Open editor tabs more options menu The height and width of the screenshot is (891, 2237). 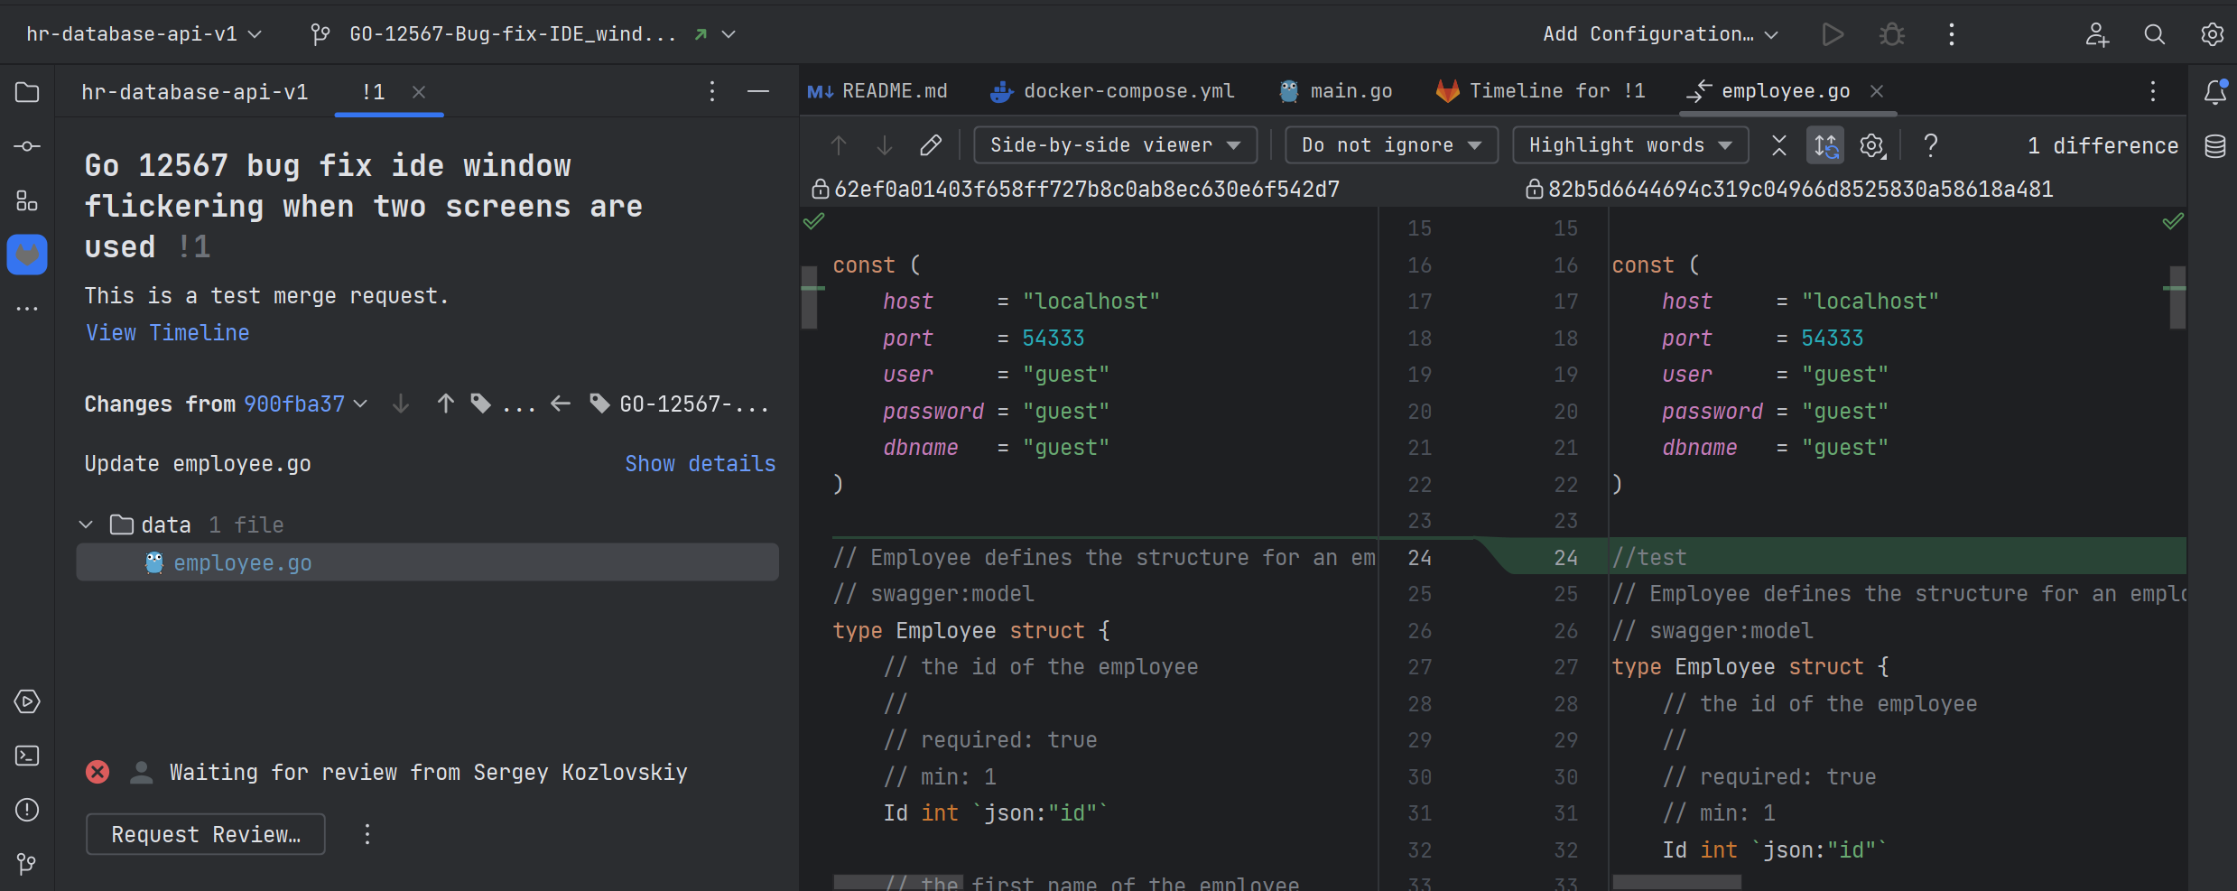coord(2153,91)
